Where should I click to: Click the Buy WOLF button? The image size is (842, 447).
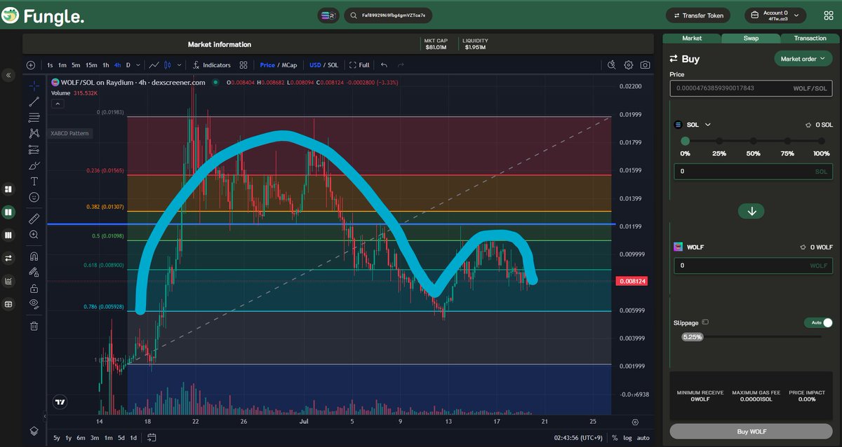click(752, 432)
